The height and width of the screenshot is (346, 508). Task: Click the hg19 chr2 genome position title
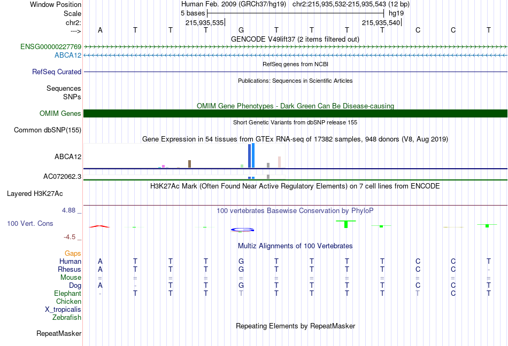[x=295, y=4]
